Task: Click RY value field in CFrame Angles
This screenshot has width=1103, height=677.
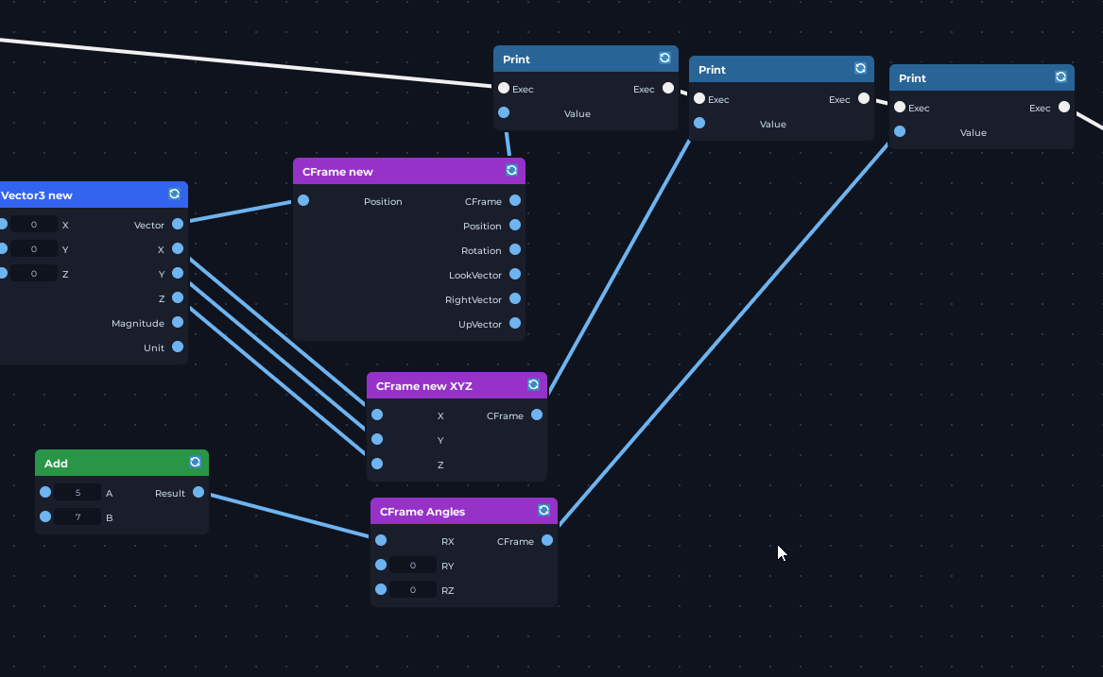Action: click(413, 566)
